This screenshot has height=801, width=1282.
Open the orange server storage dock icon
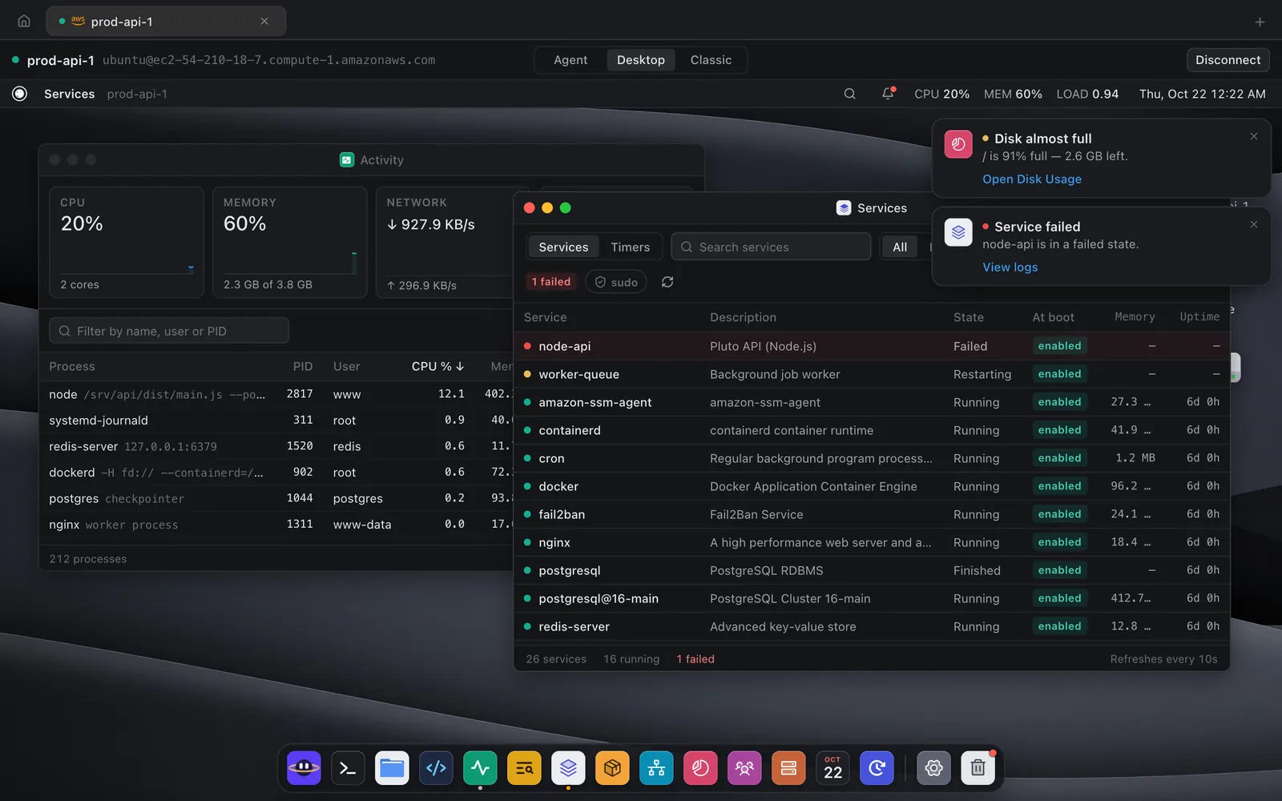788,768
